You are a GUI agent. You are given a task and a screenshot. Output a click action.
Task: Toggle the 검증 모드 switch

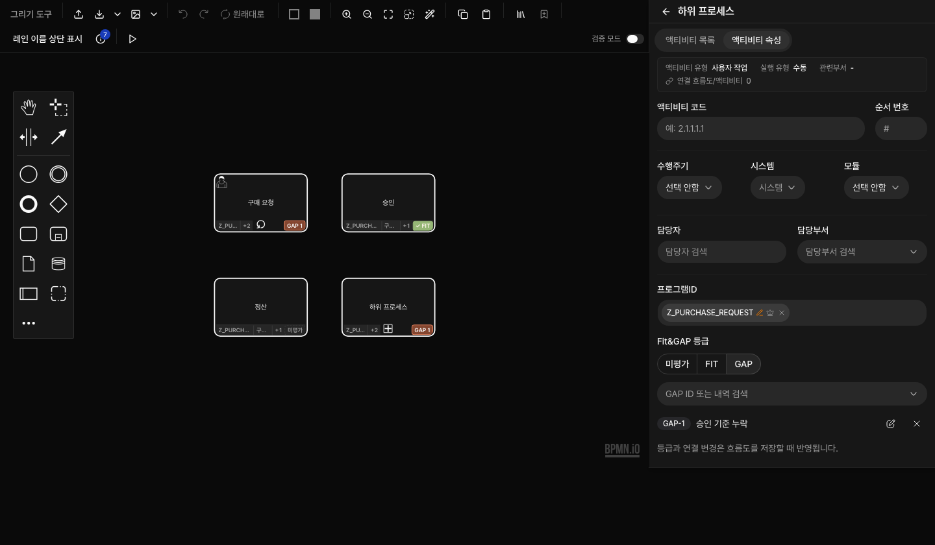point(635,39)
